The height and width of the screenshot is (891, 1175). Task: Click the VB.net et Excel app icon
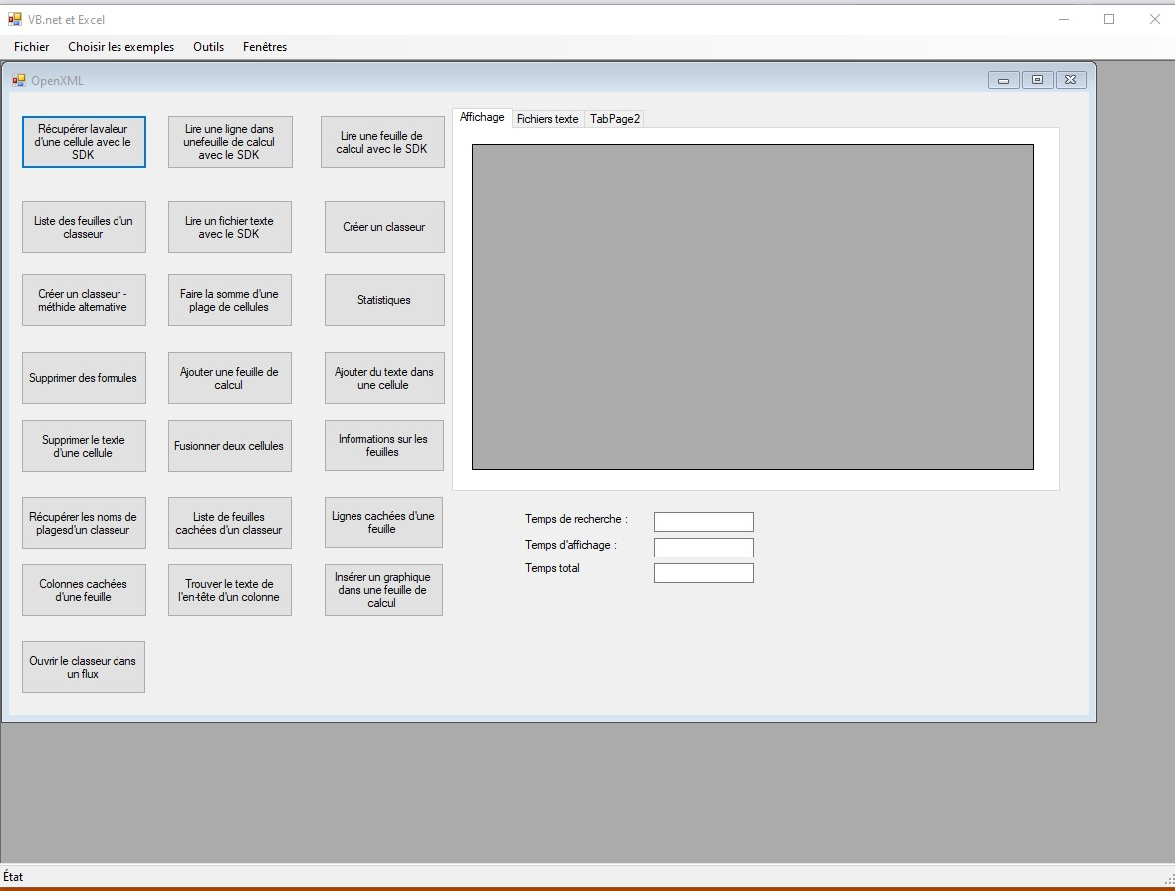15,19
